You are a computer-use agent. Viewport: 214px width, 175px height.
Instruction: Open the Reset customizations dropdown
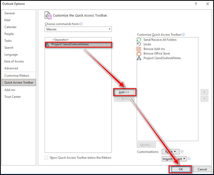tap(171, 152)
